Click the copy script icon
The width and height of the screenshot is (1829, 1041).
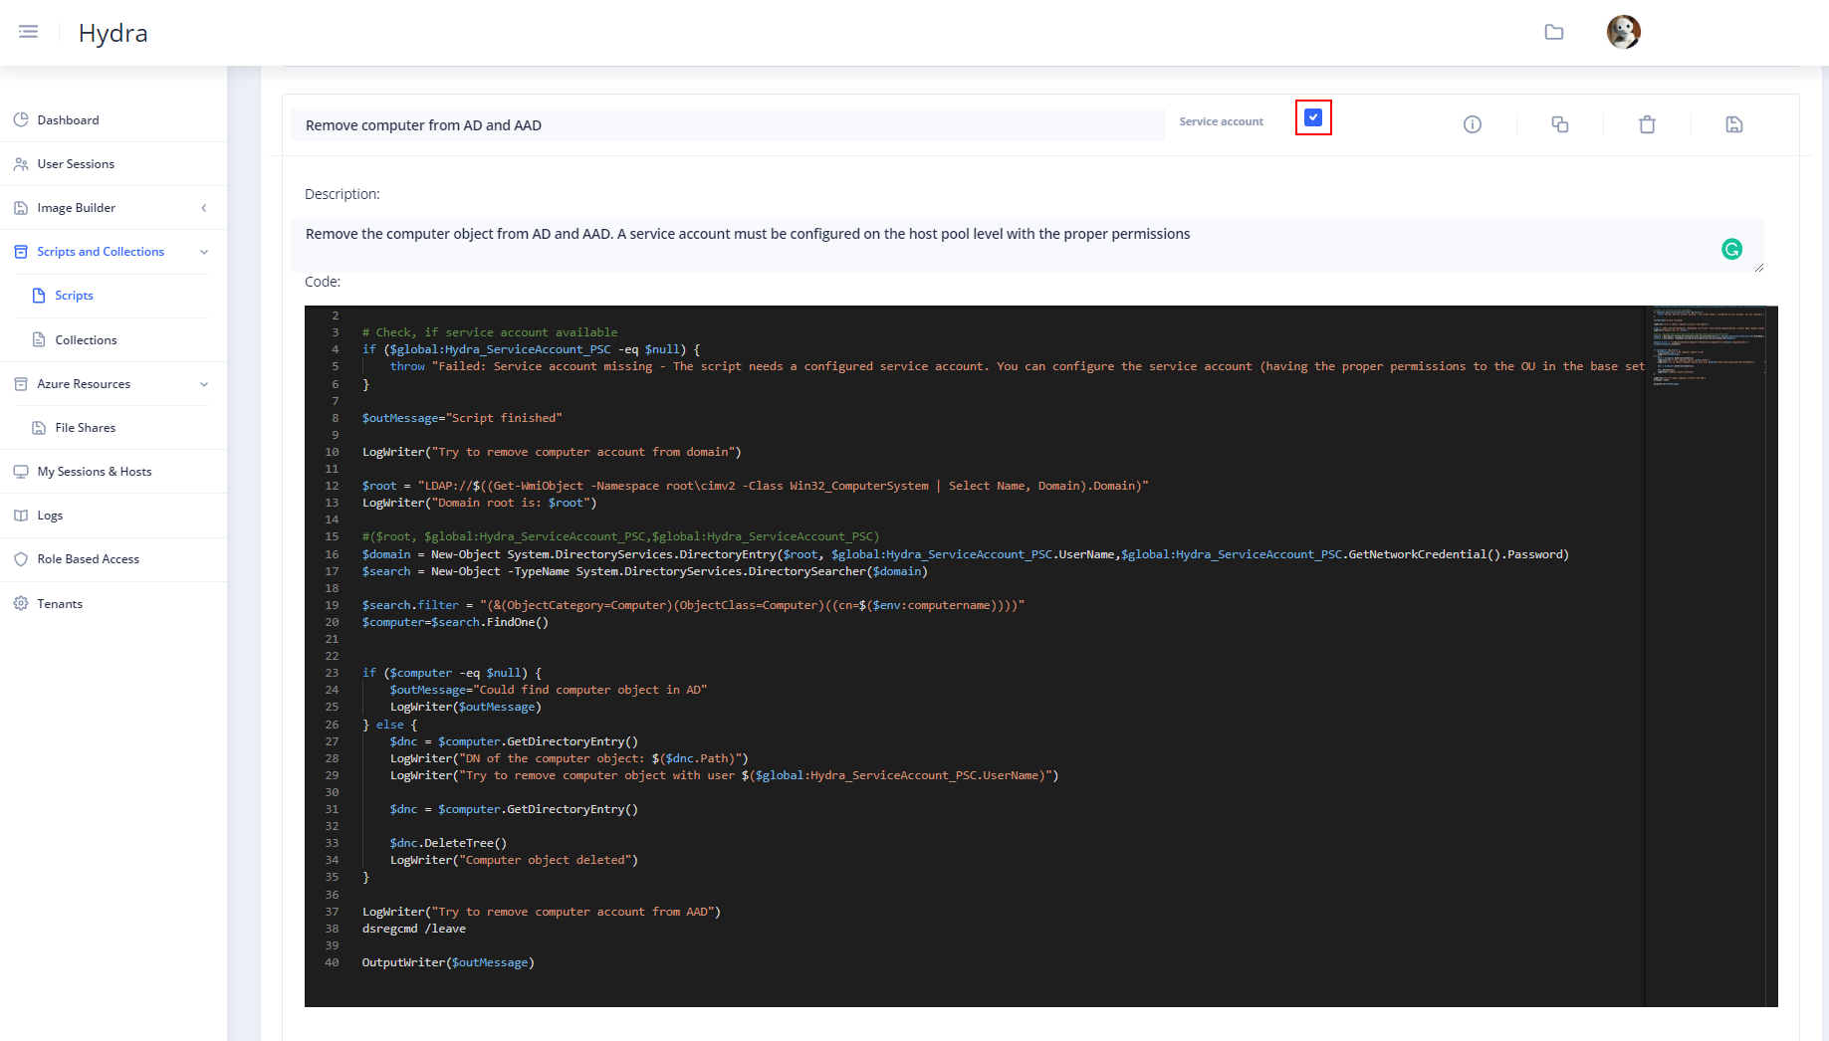coord(1560,124)
